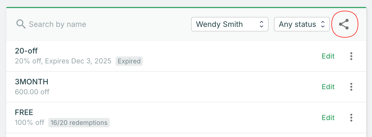Screen dimensions: 372x137
Task: Click the up-down arrows beside Any status
Action: [x=323, y=24]
